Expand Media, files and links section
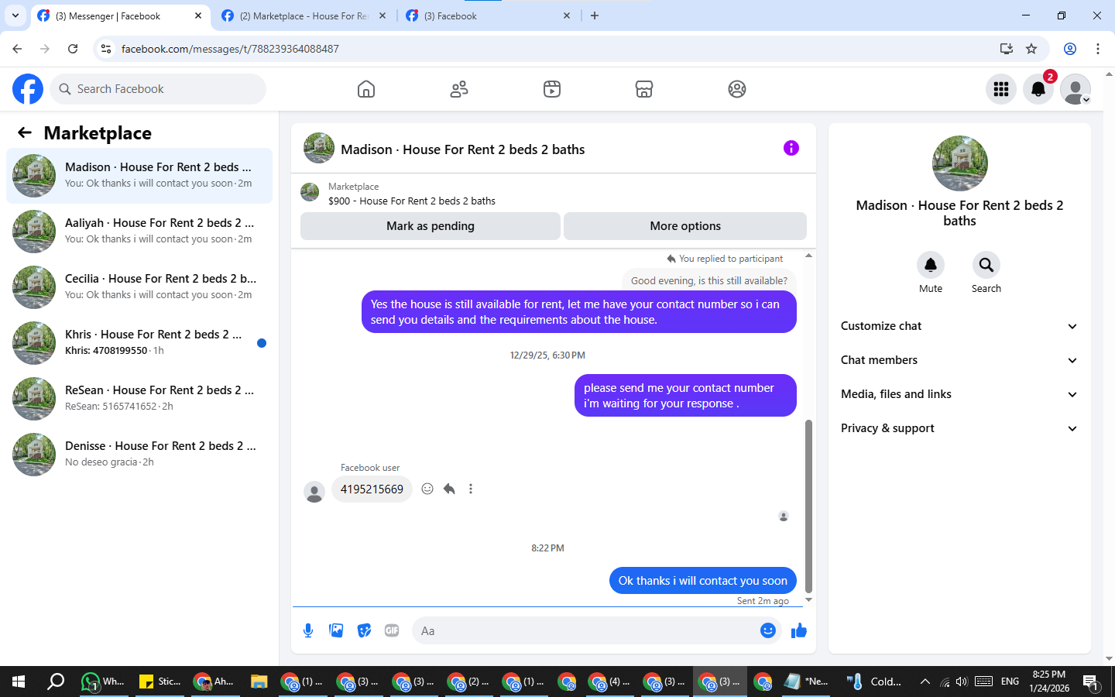1115x697 pixels. click(x=959, y=394)
